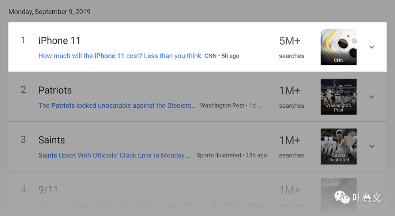395x216 pixels.
Task: Select the 9/11 trend title
Action: click(x=48, y=190)
